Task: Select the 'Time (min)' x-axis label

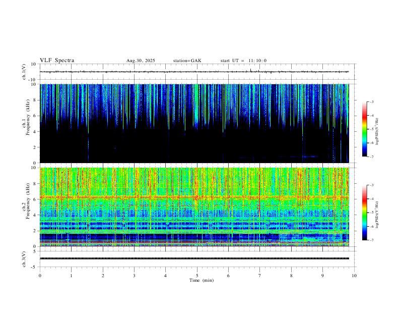Action: coord(202,280)
